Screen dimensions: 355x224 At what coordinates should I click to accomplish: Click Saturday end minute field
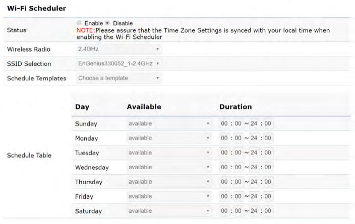268,211
